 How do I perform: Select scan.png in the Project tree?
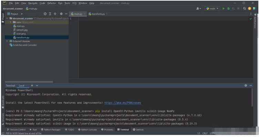tap(21, 34)
